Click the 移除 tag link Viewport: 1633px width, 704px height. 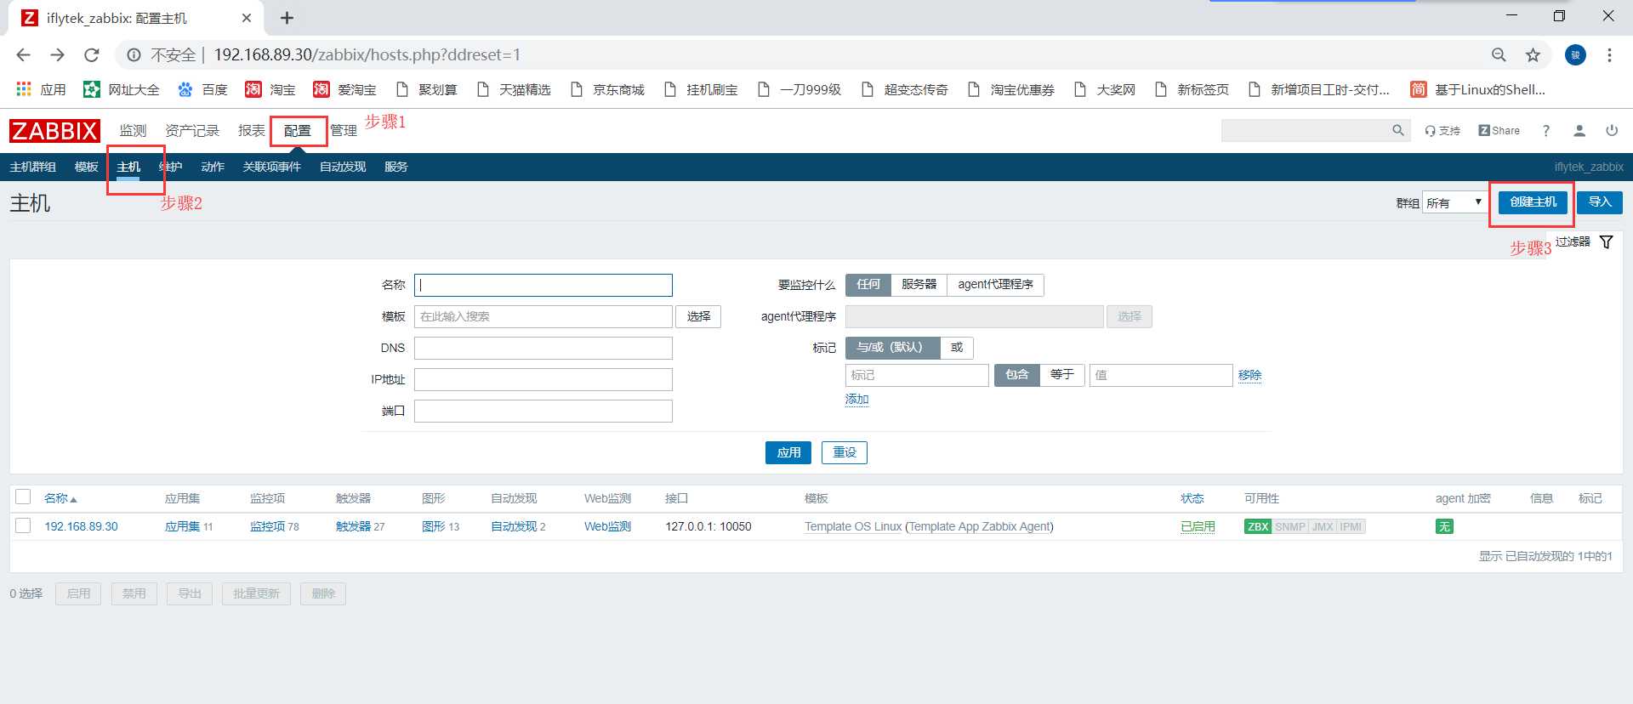1249,375
